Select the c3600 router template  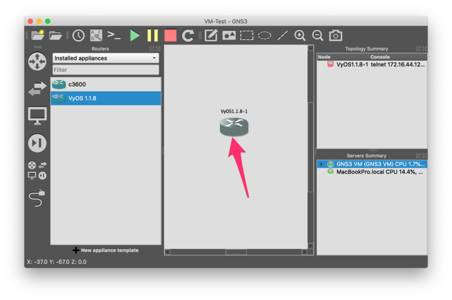coord(106,84)
